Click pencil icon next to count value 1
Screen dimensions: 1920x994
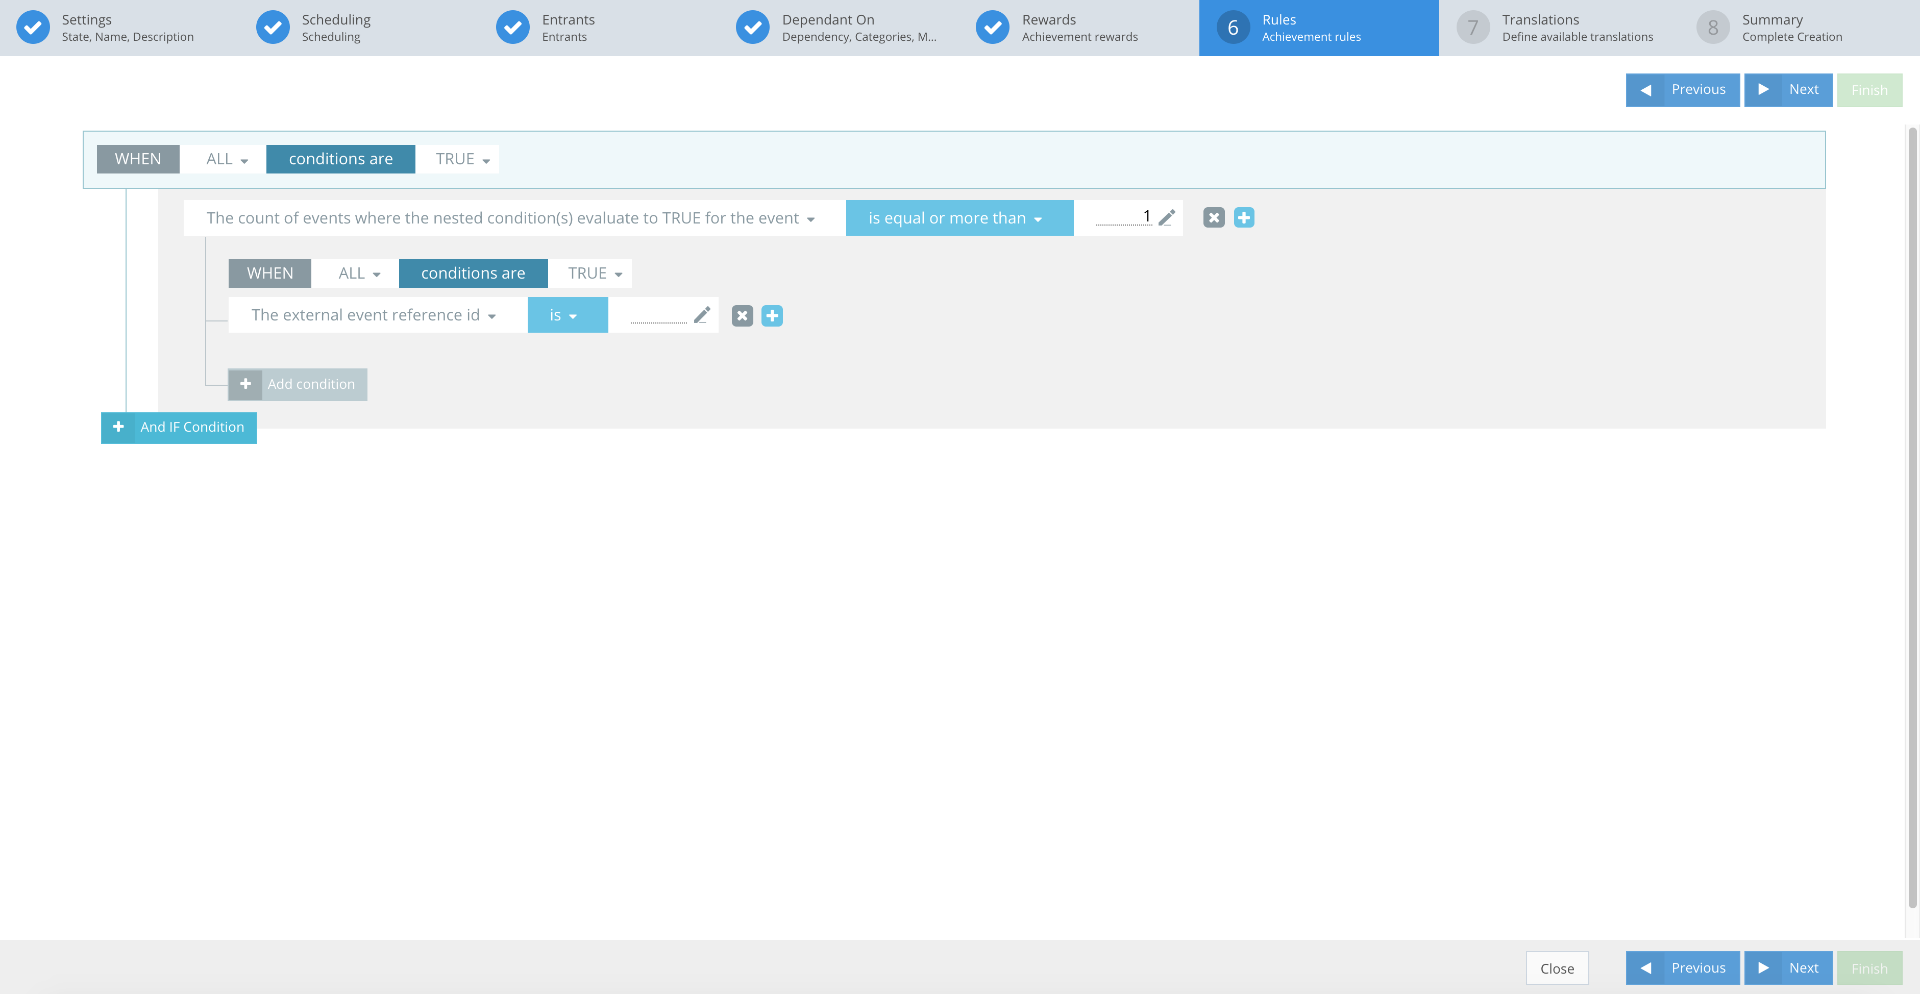click(1167, 217)
